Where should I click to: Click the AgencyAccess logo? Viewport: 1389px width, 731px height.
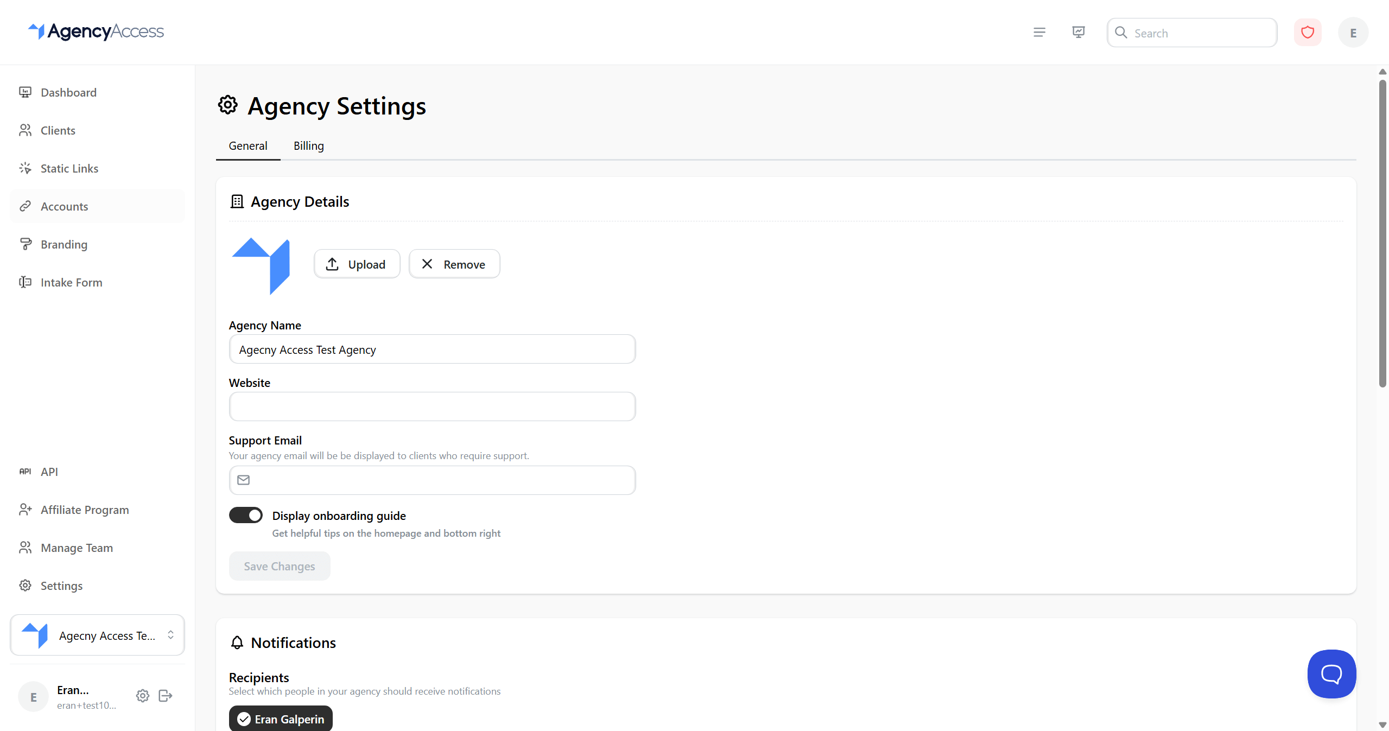pyautogui.click(x=96, y=31)
